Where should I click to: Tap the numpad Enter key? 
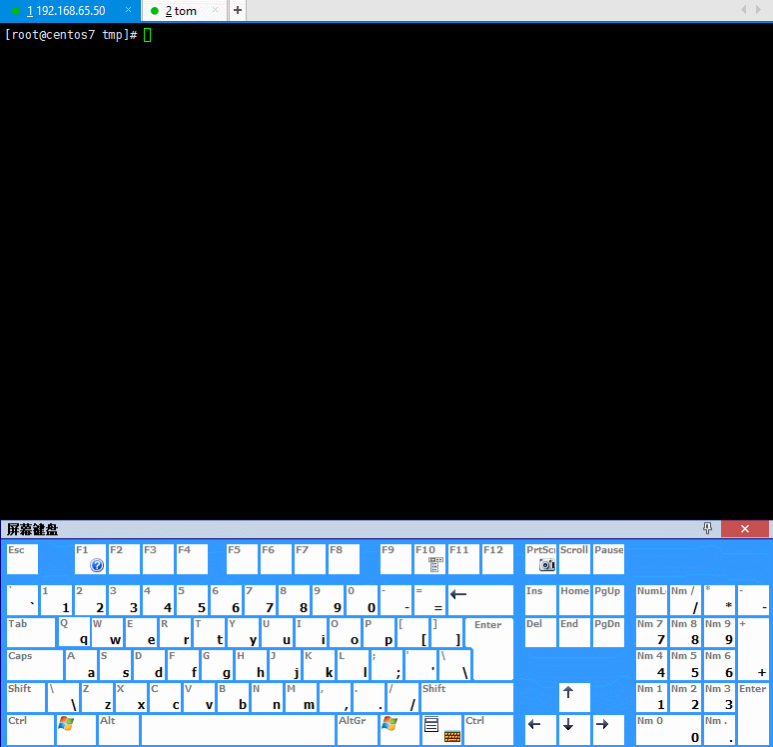pyautogui.click(x=753, y=713)
